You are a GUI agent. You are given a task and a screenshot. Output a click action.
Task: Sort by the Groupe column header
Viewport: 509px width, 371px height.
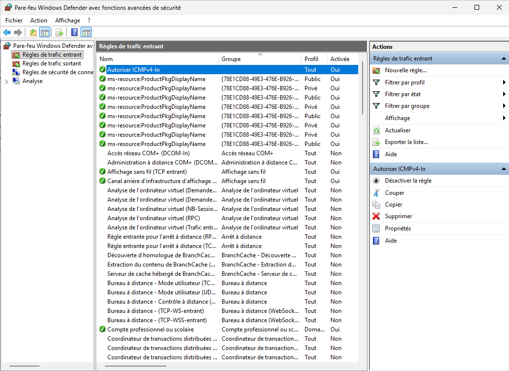coord(260,59)
